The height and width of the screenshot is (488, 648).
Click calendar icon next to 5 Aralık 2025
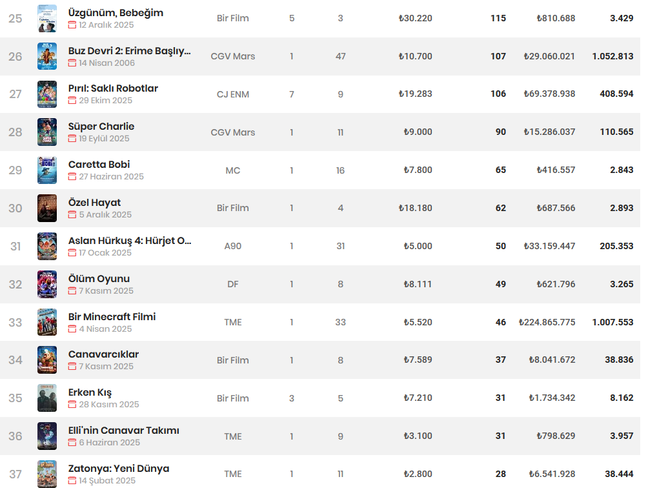(72, 214)
